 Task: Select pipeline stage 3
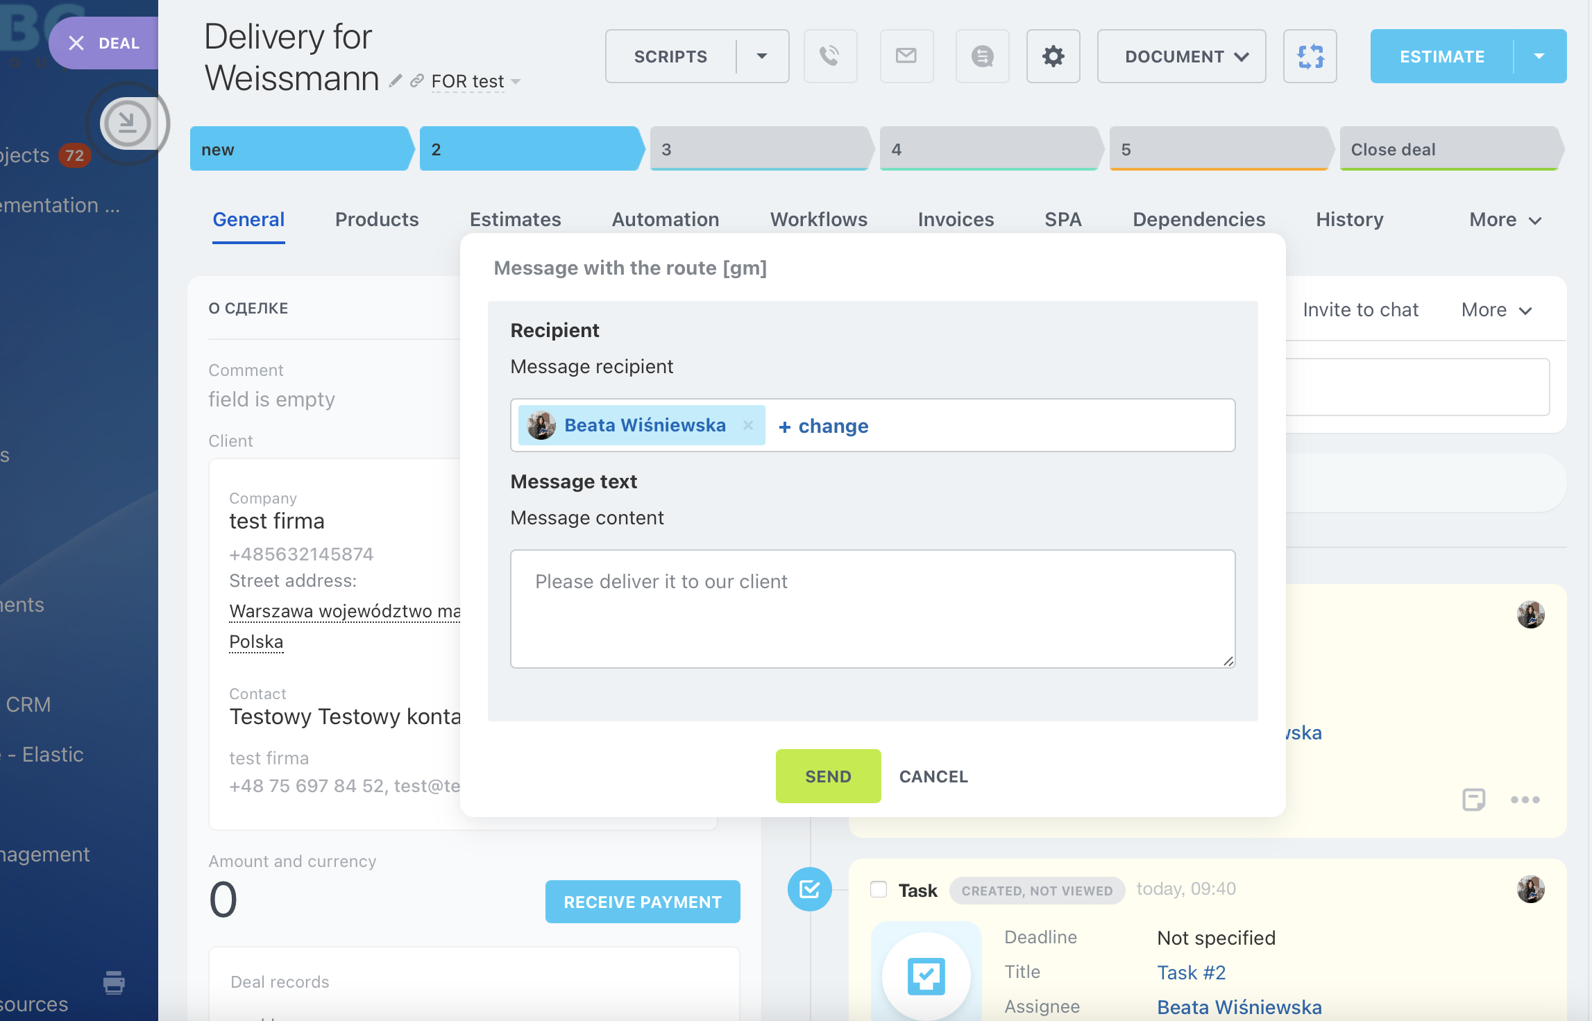tap(758, 149)
